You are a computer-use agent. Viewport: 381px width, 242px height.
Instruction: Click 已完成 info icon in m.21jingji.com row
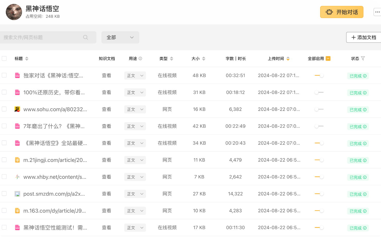[x=365, y=160]
